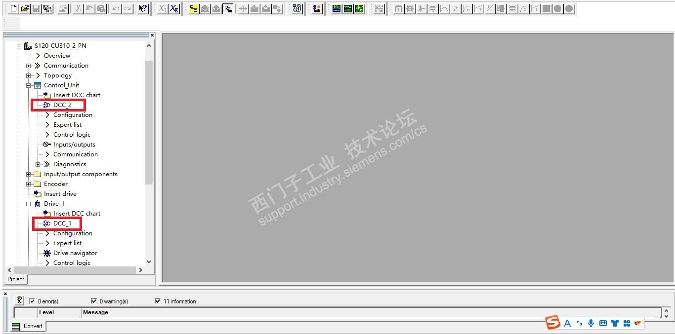Click the accessible nodes icon with info symbol
The width and height of the screenshot is (675, 334).
(297, 8)
